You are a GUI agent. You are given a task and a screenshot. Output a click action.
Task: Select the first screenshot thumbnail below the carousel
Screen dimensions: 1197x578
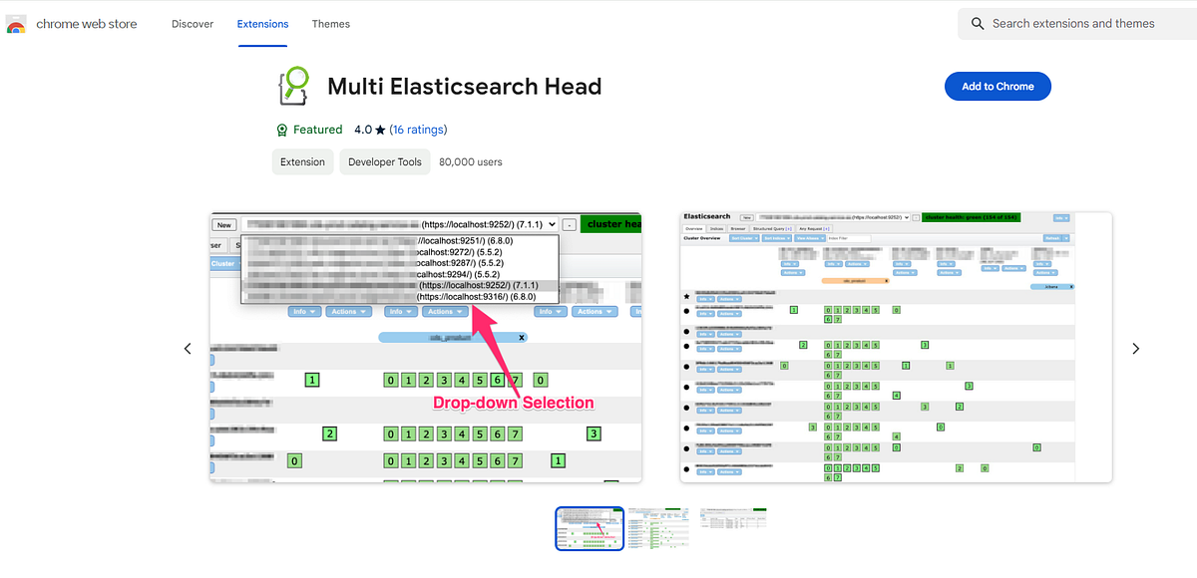click(589, 527)
